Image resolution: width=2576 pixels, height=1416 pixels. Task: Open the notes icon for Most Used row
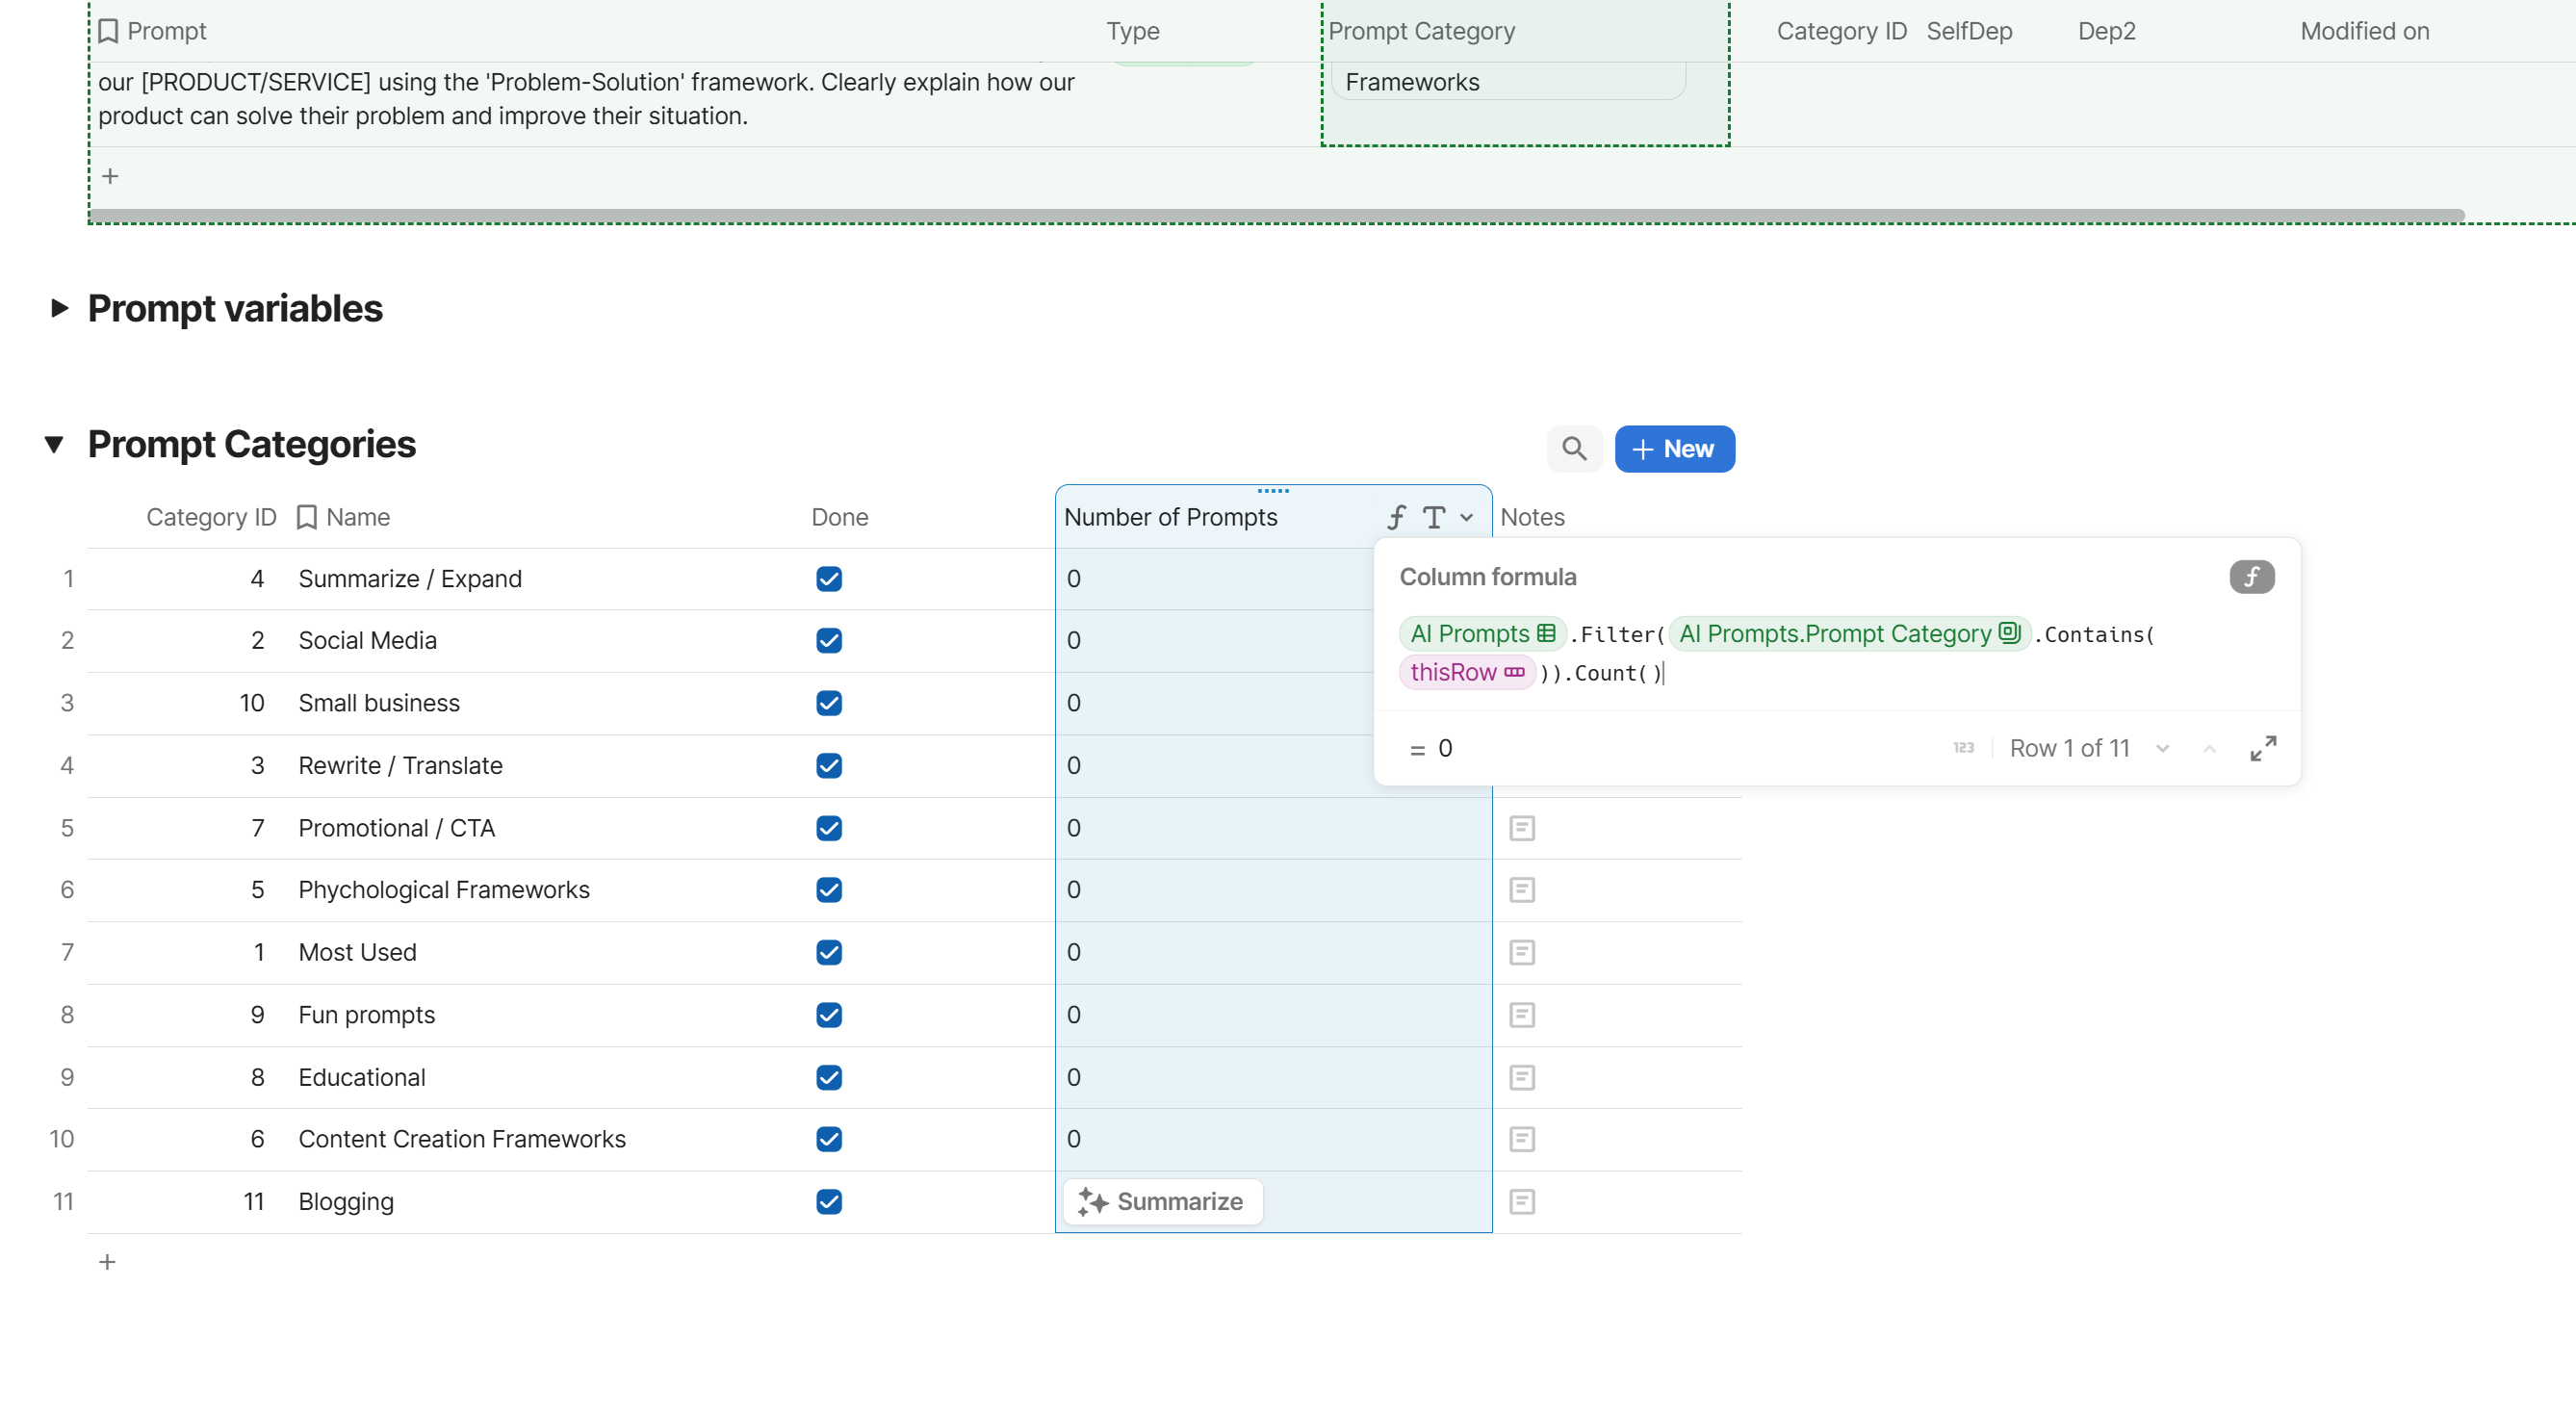point(1522,952)
